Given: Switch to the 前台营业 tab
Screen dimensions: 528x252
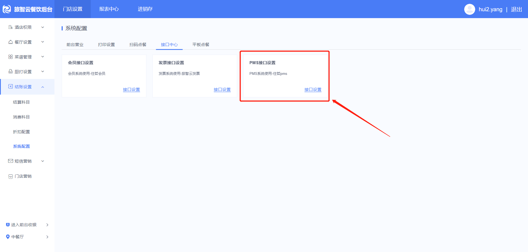Looking at the screenshot, I should coord(75,44).
